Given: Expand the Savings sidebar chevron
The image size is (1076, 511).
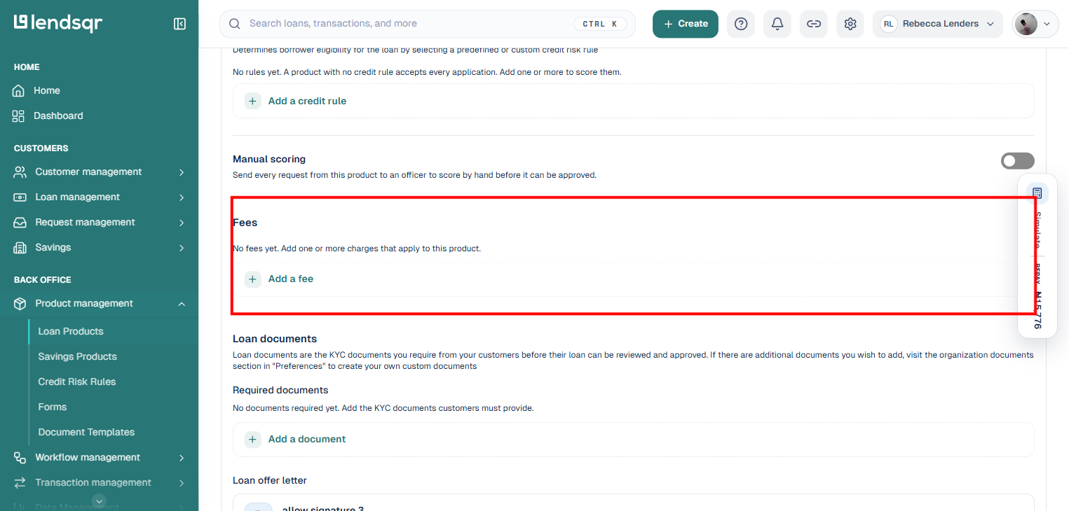Looking at the screenshot, I should 182,248.
